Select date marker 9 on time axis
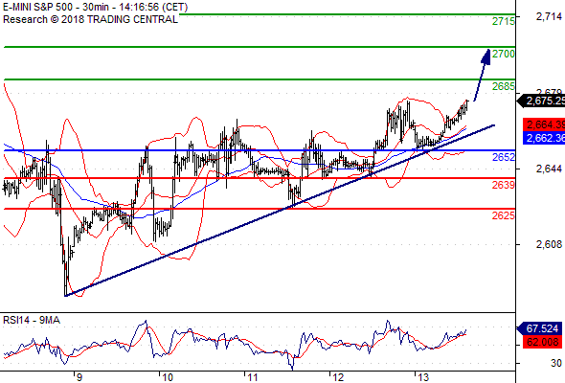Image resolution: width=565 pixels, height=383 pixels. [79, 377]
